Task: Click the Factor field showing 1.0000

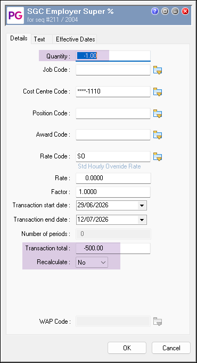Action: 113,192
